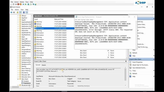Click the up-one-level folder toolbar icon
Viewport: 164px width, 92px height.
coord(18,13)
